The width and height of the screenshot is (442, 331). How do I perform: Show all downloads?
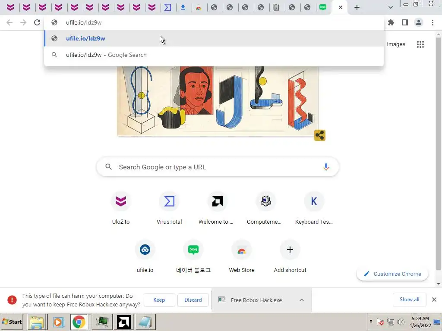[409, 300]
